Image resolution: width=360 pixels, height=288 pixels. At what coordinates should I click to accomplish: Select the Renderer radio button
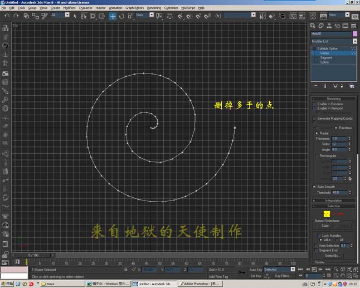[336, 128]
